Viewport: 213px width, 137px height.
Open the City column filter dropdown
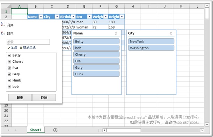tap(57, 17)
